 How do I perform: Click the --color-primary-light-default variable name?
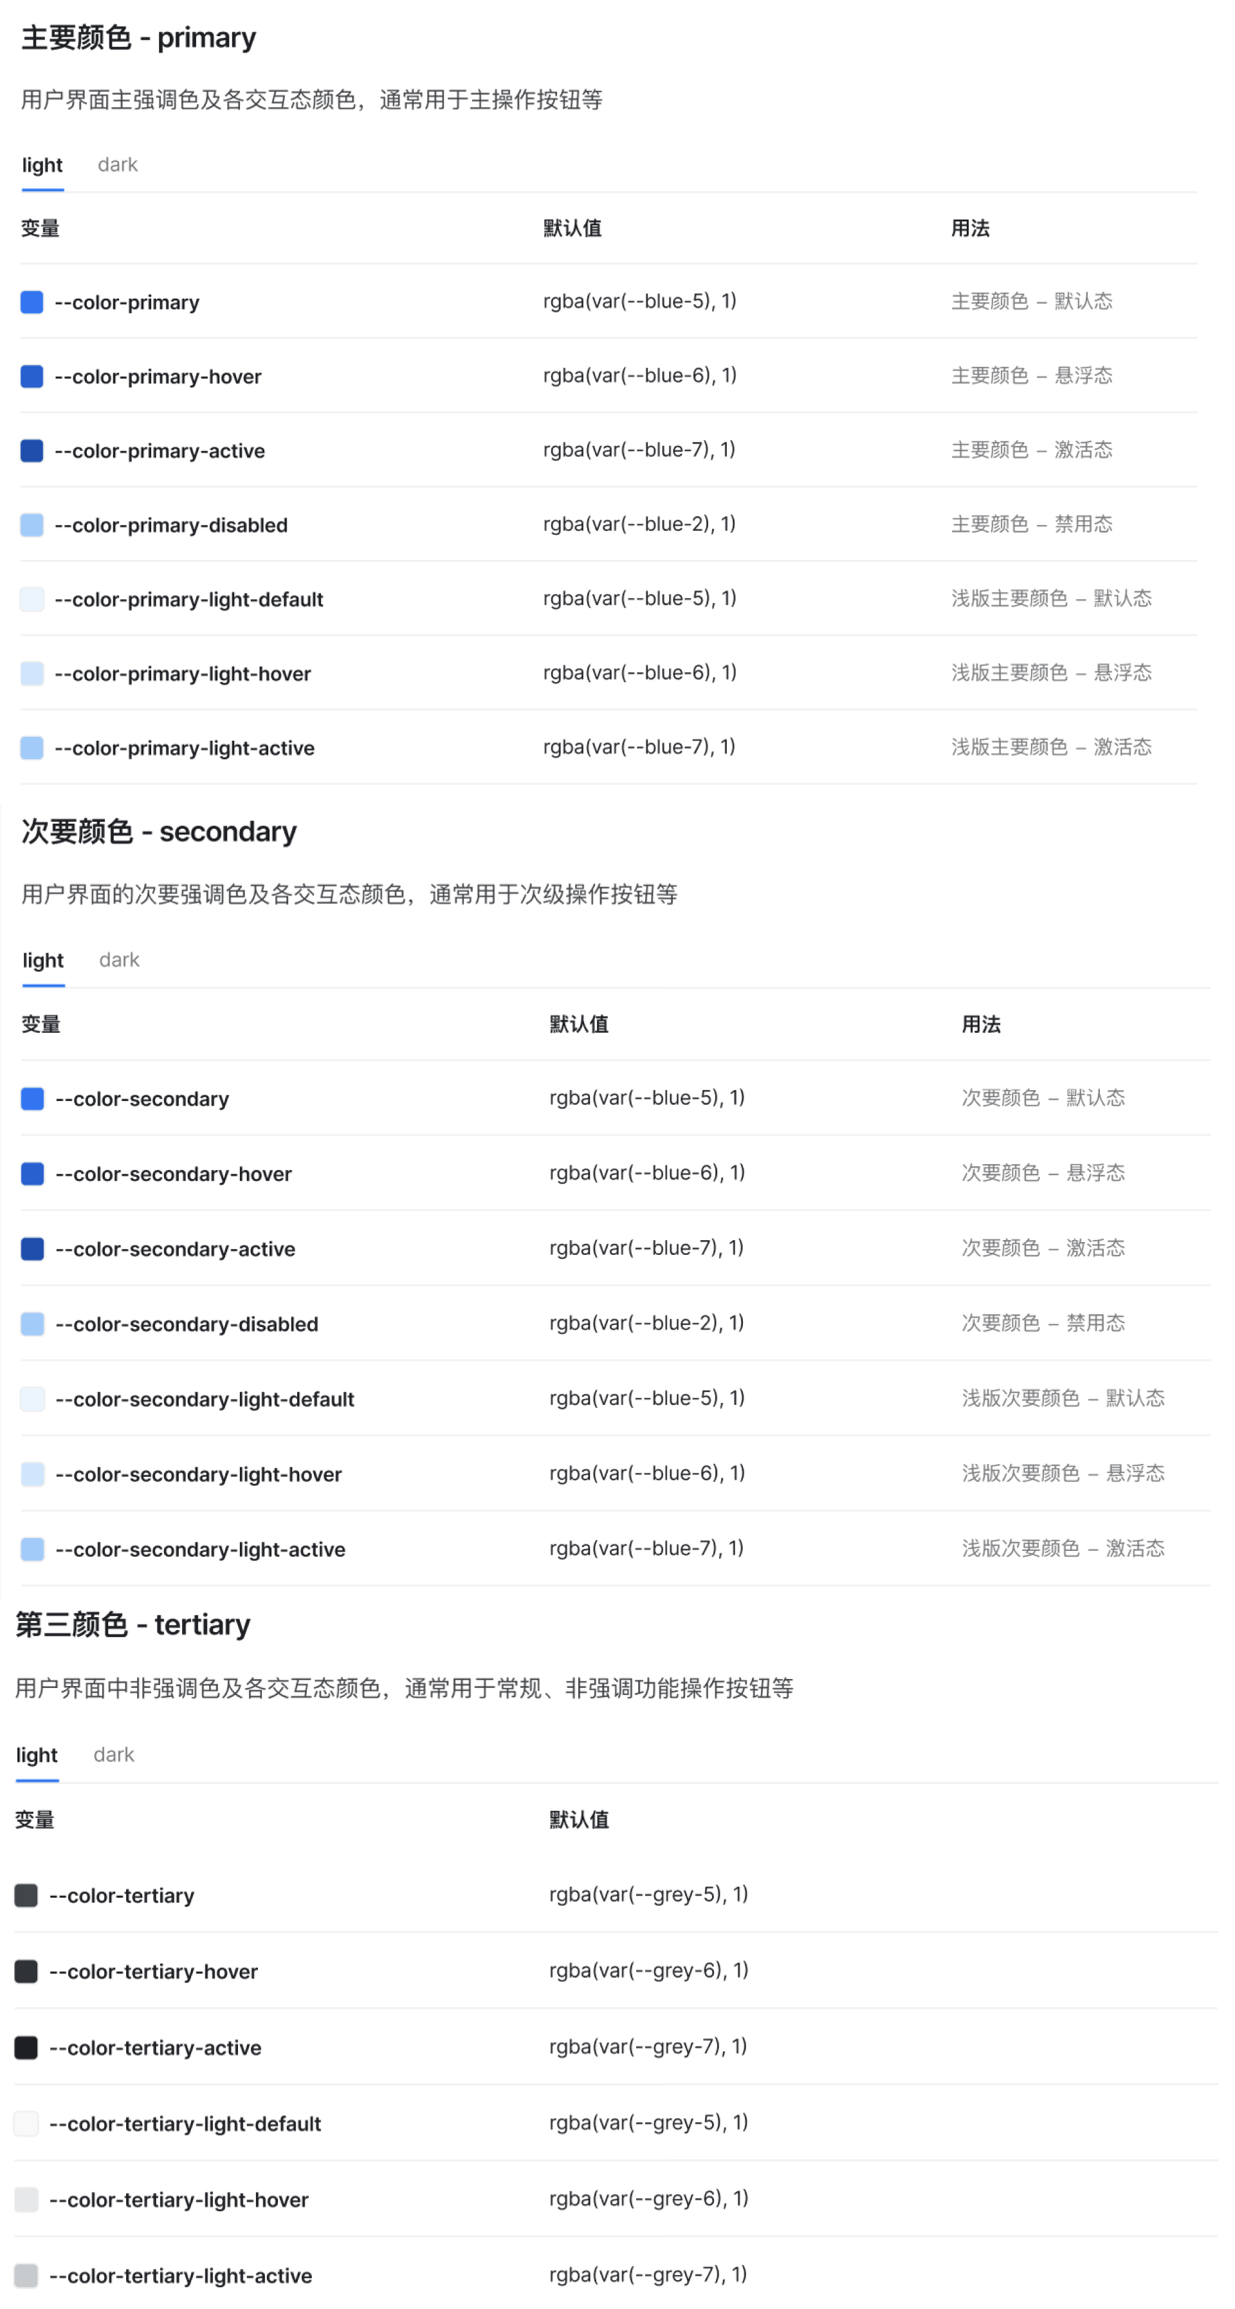pyautogui.click(x=188, y=600)
